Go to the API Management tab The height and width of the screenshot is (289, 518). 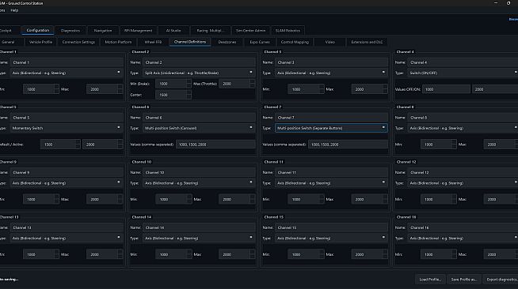[x=138, y=31]
